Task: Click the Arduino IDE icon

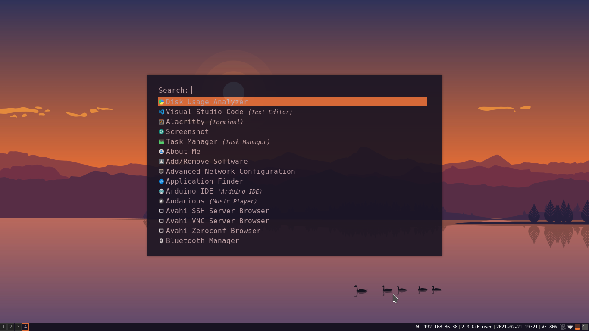Action: pos(161,191)
